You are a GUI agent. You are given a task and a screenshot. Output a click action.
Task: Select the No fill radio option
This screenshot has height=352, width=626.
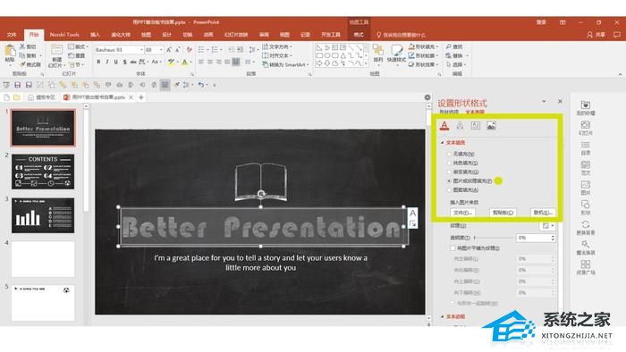(449, 154)
